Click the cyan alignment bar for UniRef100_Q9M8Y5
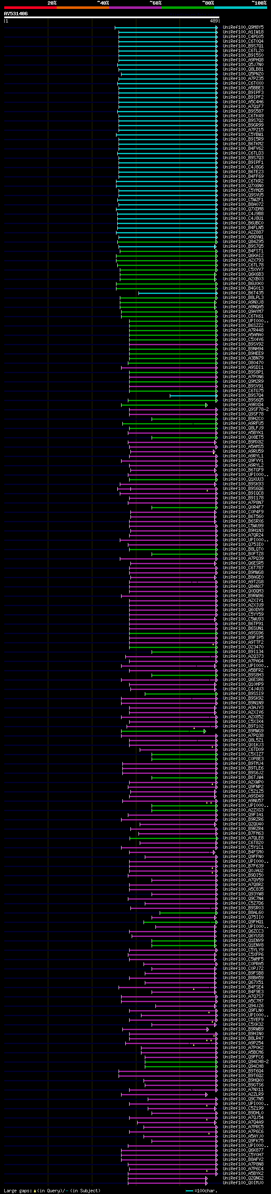 pos(166,28)
